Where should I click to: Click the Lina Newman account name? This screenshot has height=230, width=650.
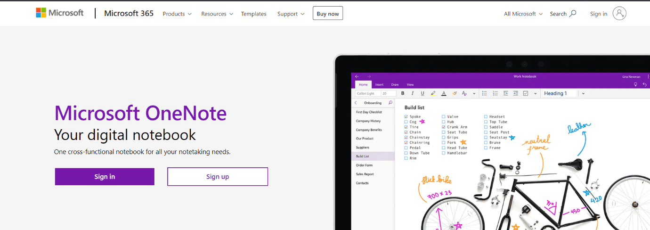click(x=631, y=76)
